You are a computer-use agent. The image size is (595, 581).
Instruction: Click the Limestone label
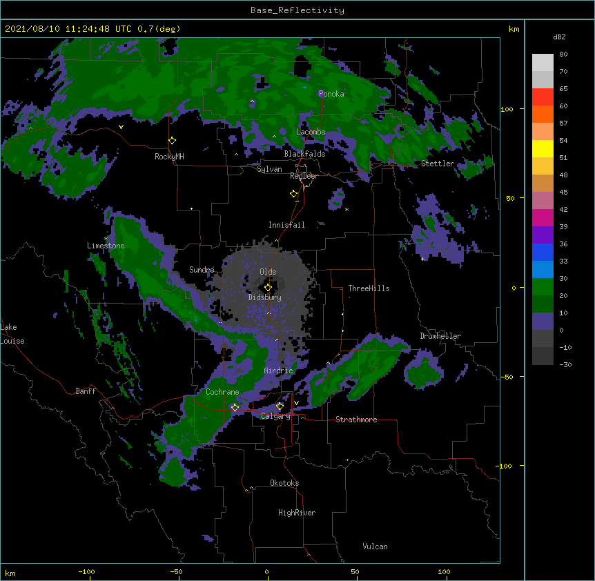106,246
